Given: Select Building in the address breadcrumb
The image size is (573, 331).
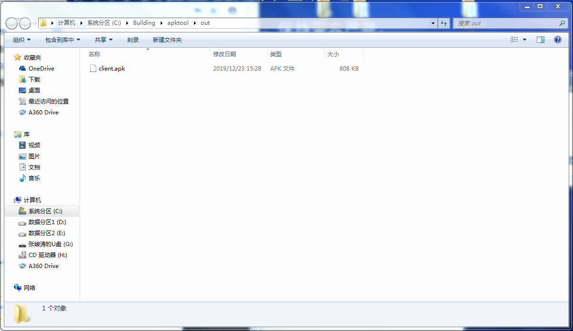Looking at the screenshot, I should click(x=144, y=23).
